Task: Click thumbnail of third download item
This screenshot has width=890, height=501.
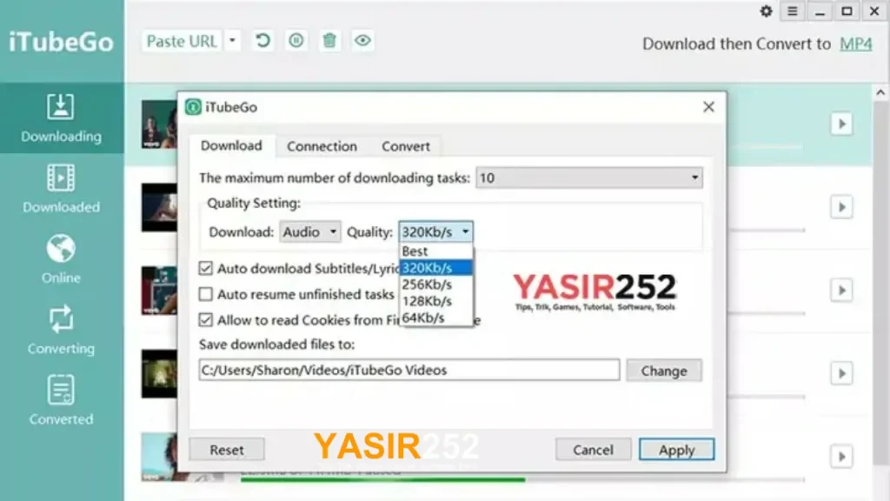Action: (x=160, y=291)
